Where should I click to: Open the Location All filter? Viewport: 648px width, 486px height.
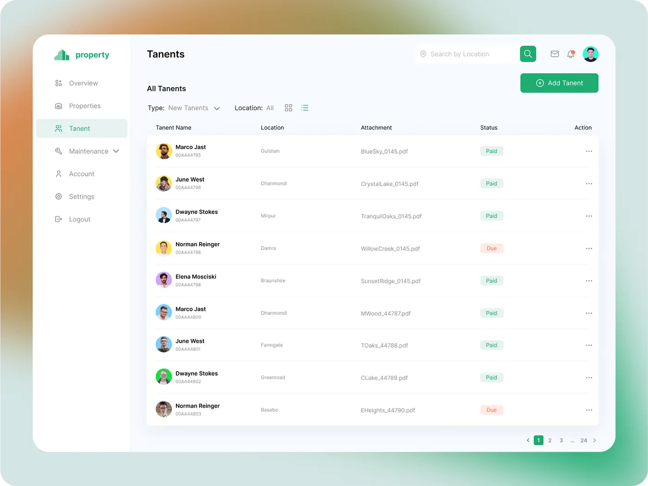(254, 108)
